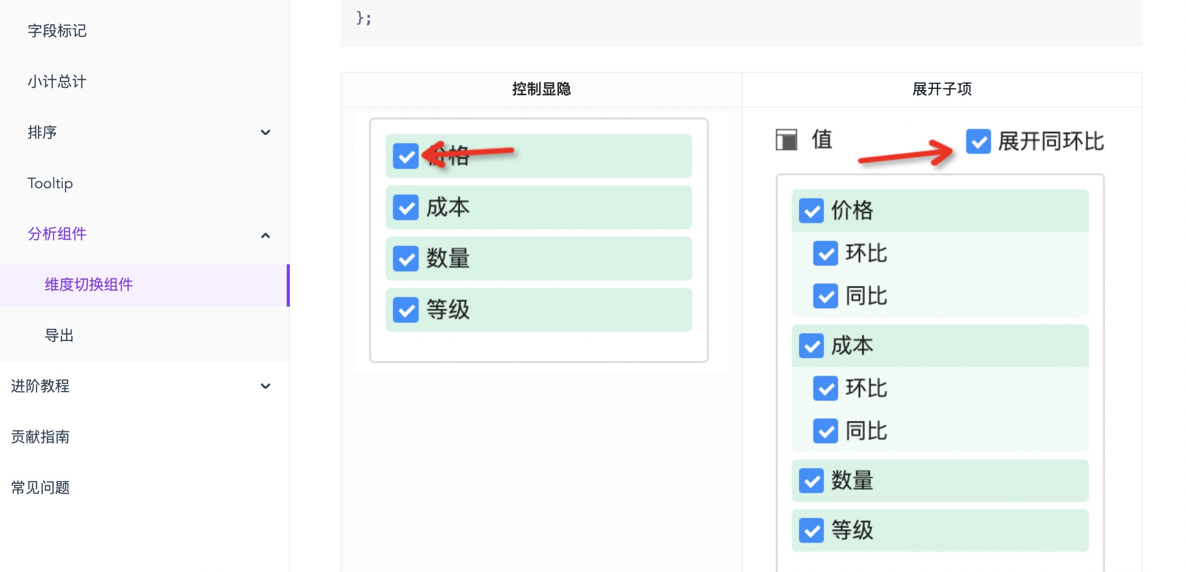
Task: Open the Tooltip documentation page
Action: [x=50, y=183]
